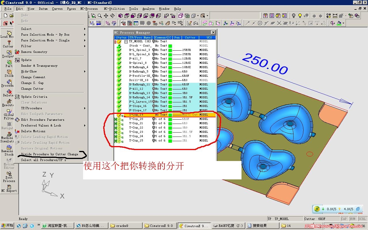Click the Windows Start button
Screen dimensions: 368x230
[x=8, y=226]
